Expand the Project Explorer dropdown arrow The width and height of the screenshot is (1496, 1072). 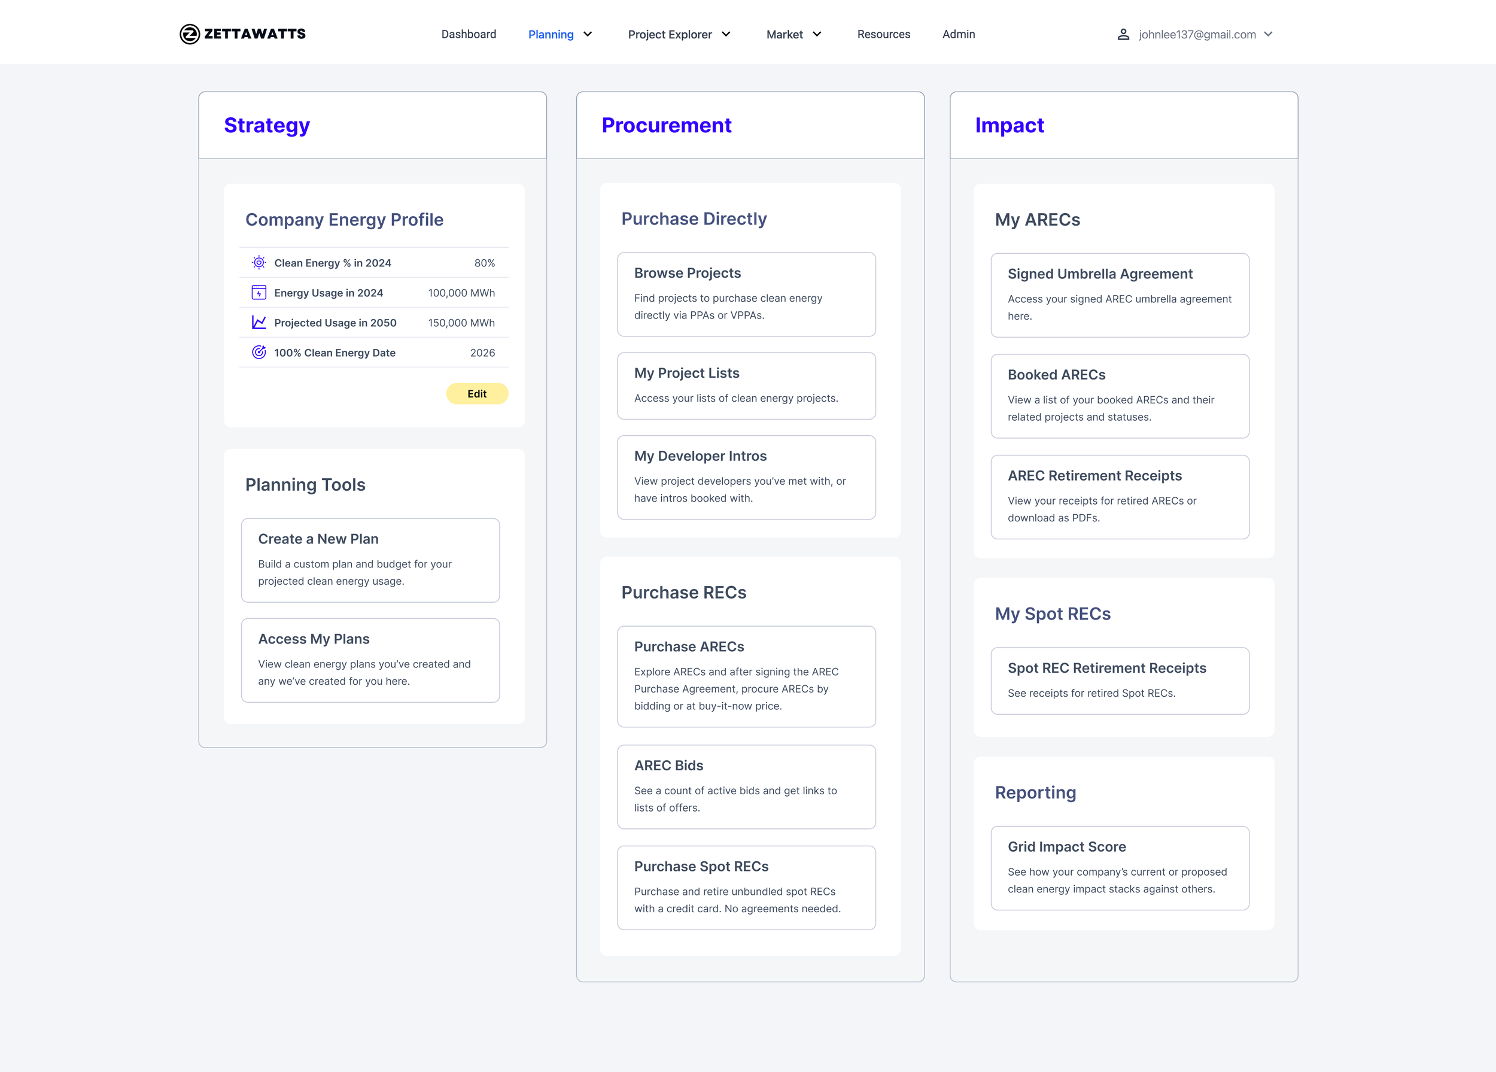pyautogui.click(x=726, y=34)
